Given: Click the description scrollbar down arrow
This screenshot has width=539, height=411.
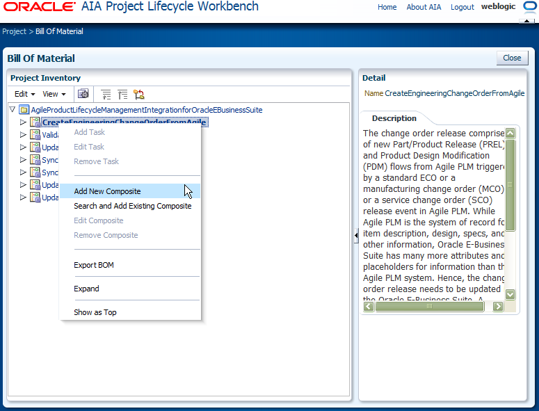Looking at the screenshot, I should click(x=510, y=294).
